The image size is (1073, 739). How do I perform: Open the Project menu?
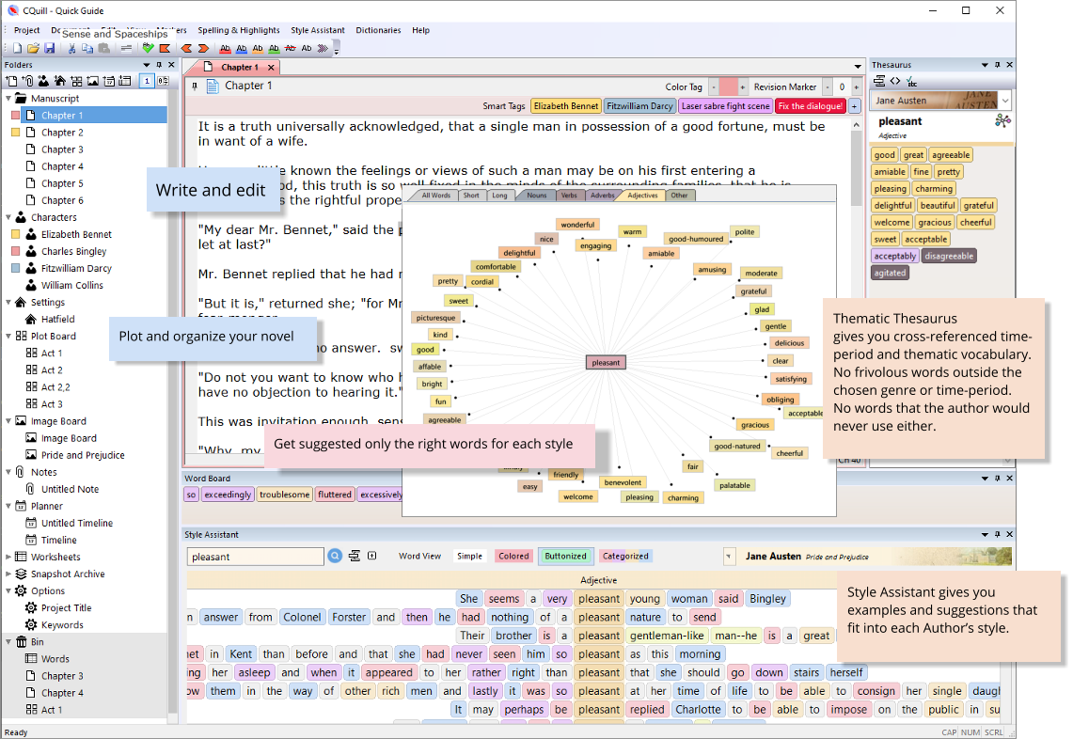click(x=26, y=30)
